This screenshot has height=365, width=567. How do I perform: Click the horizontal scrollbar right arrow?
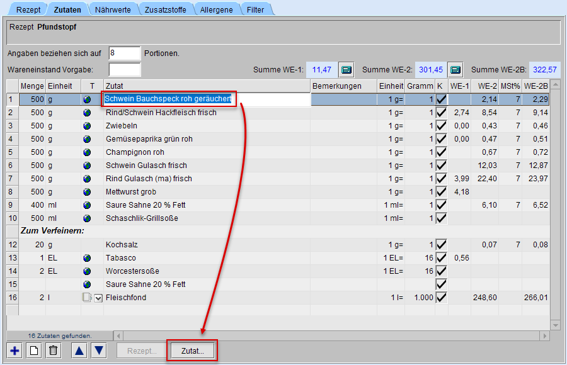(545, 336)
